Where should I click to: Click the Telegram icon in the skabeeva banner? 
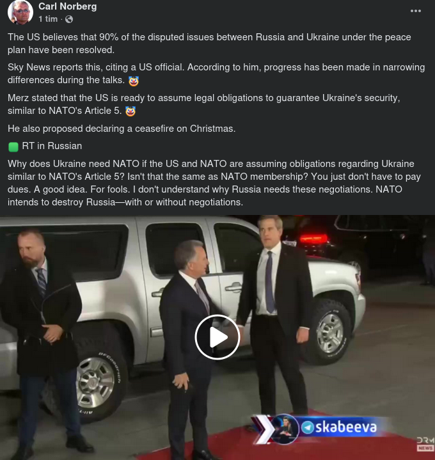[308, 427]
